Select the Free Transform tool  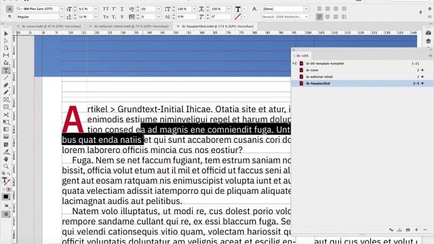[x=6, y=122]
